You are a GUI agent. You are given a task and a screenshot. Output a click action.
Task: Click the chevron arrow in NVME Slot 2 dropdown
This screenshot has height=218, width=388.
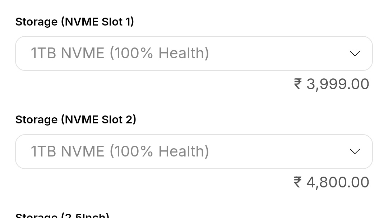355,151
